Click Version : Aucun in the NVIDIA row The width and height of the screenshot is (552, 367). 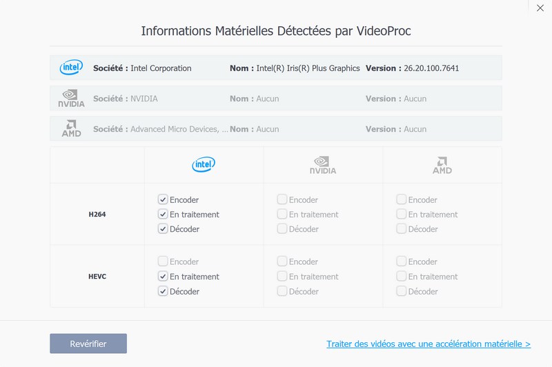(396, 99)
